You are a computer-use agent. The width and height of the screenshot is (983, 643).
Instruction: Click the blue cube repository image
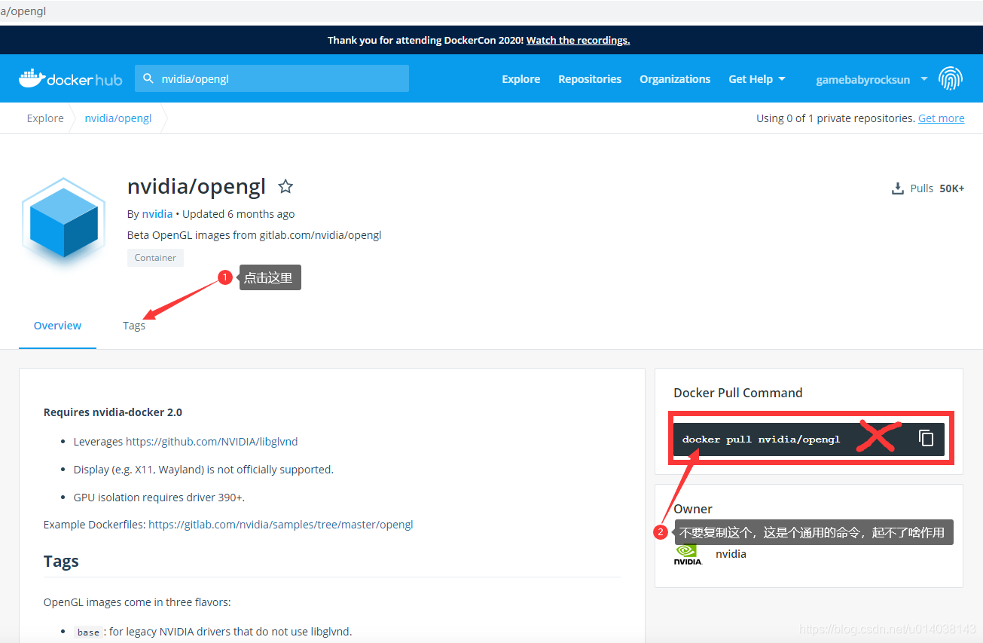(63, 224)
